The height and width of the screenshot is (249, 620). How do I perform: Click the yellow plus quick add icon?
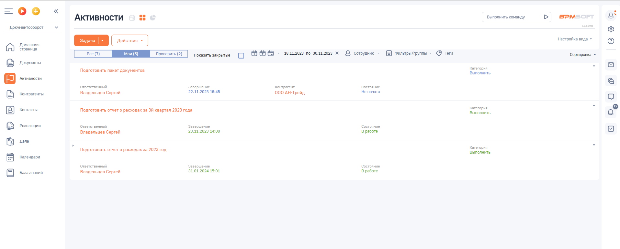point(36,11)
